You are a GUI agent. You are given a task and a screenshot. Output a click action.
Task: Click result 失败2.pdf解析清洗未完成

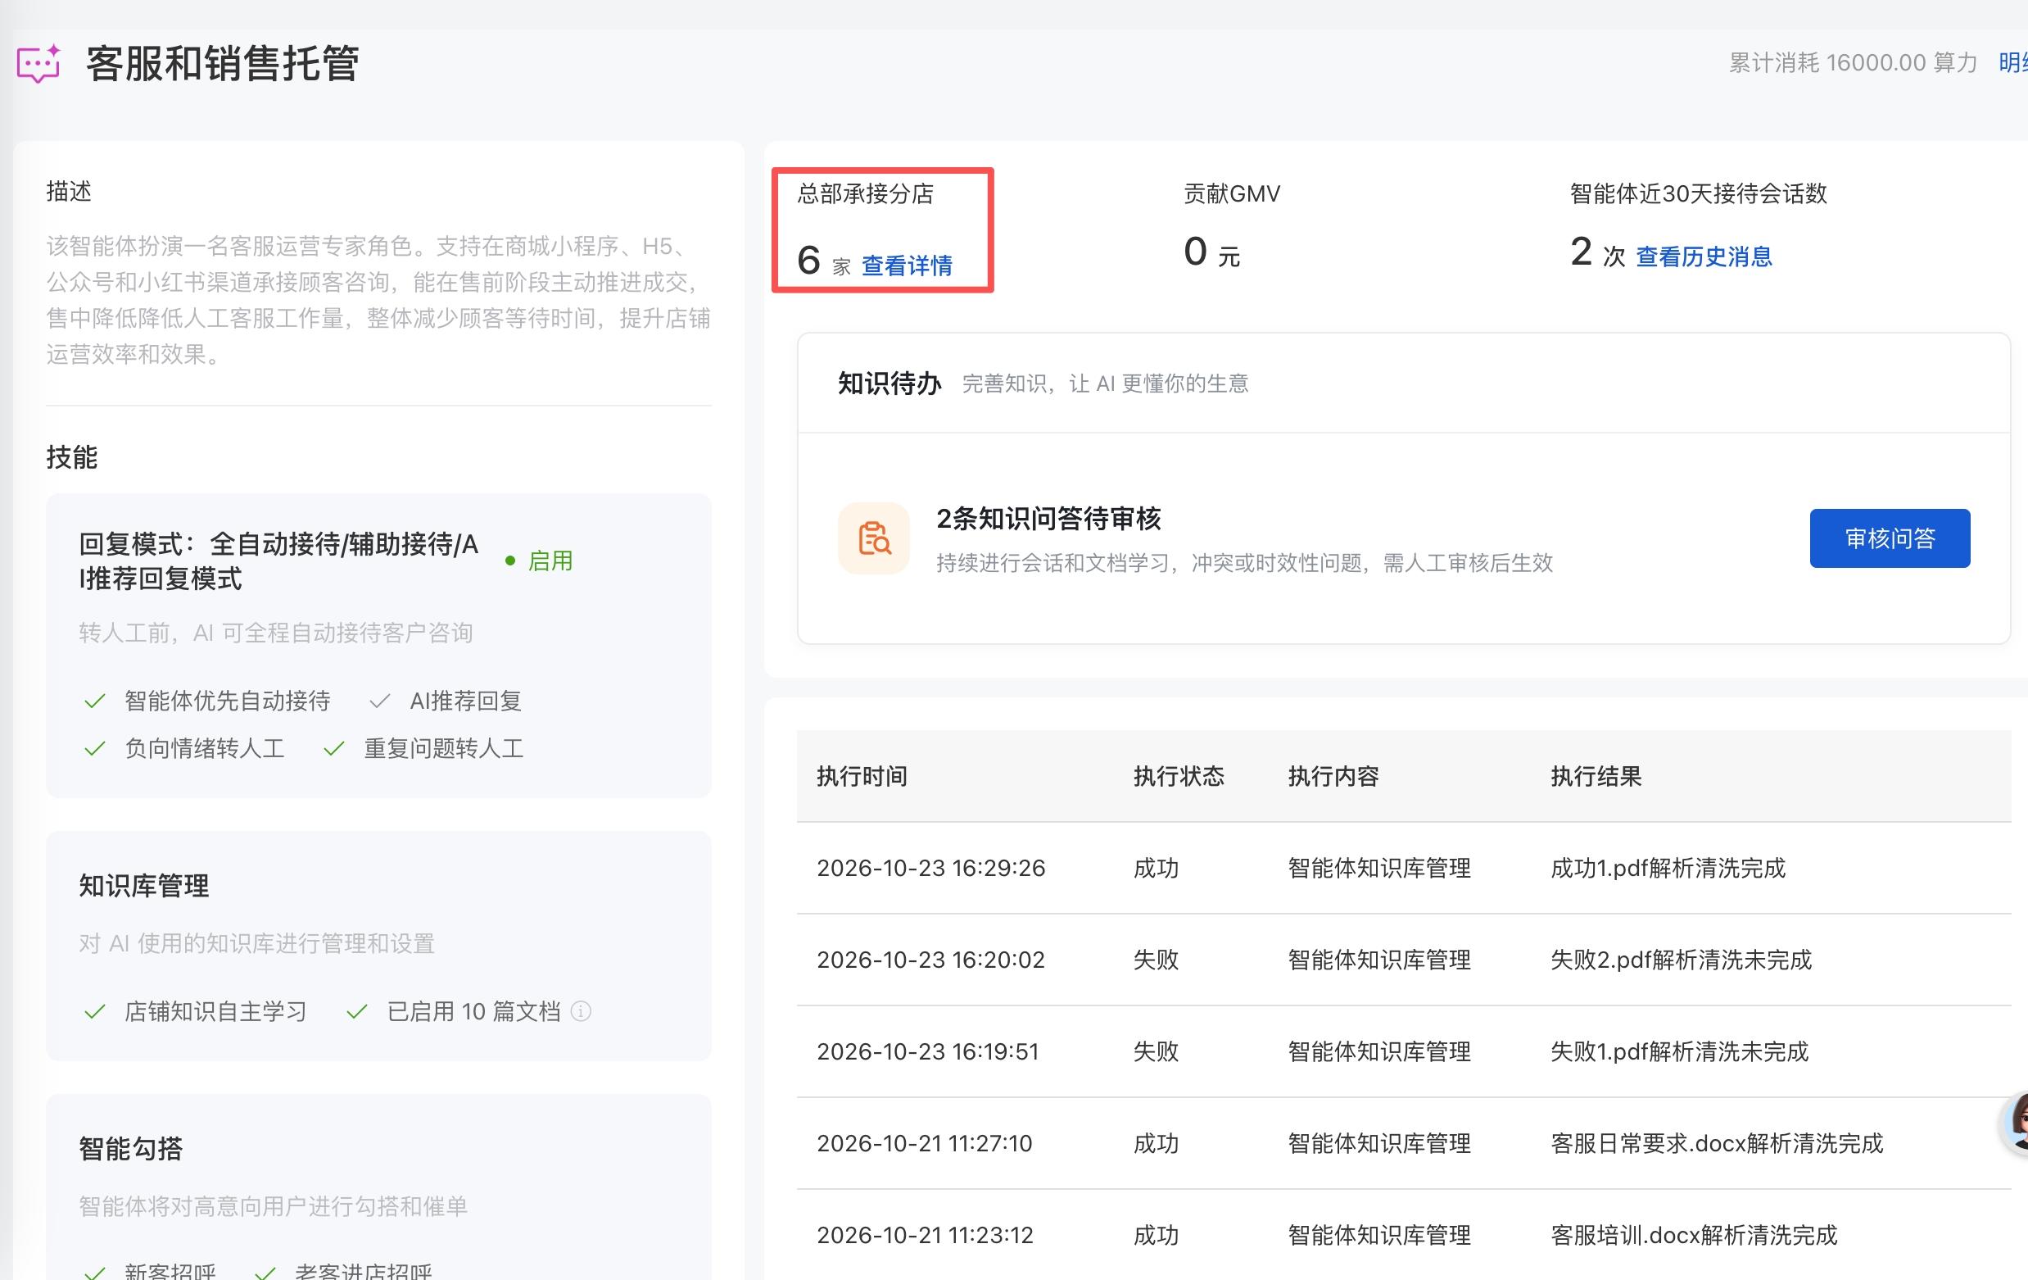coord(1681,960)
